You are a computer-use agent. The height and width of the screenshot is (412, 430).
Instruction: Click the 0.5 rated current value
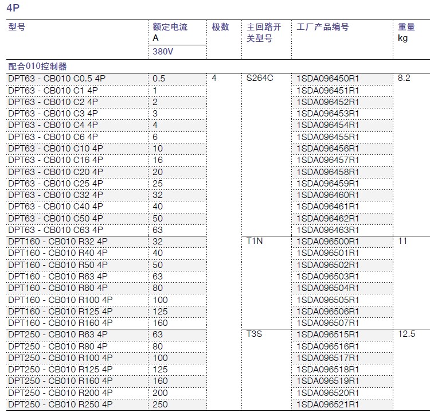pyautogui.click(x=159, y=79)
